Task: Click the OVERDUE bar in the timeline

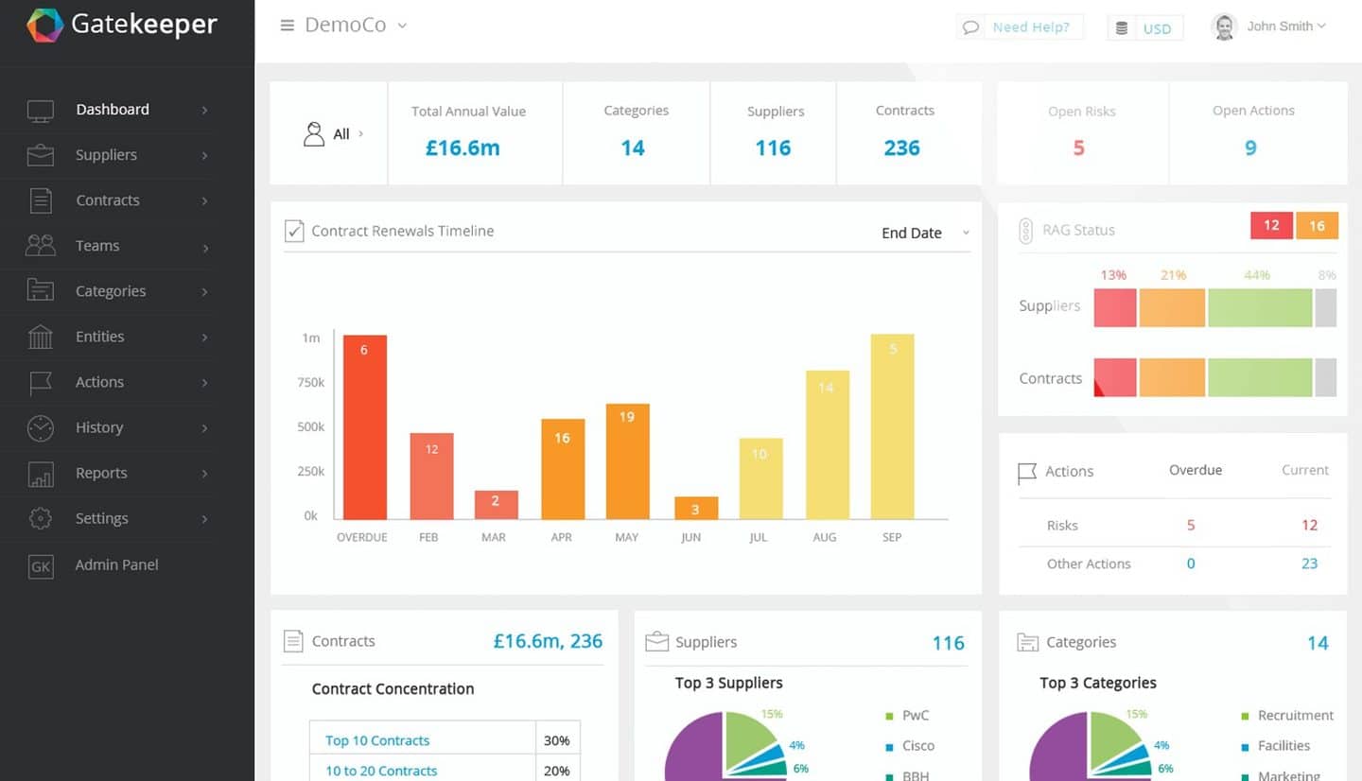Action: (364, 426)
